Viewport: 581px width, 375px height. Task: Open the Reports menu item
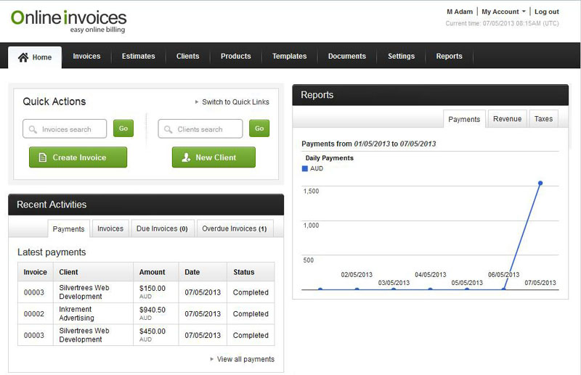(449, 57)
